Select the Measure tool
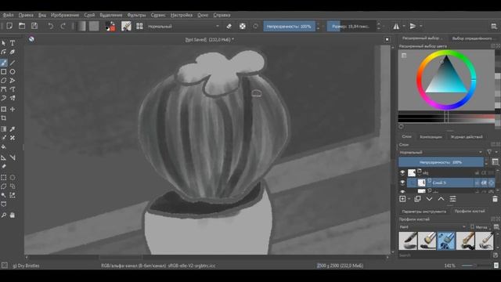Image resolution: width=501 pixels, height=282 pixels. pyautogui.click(x=13, y=157)
